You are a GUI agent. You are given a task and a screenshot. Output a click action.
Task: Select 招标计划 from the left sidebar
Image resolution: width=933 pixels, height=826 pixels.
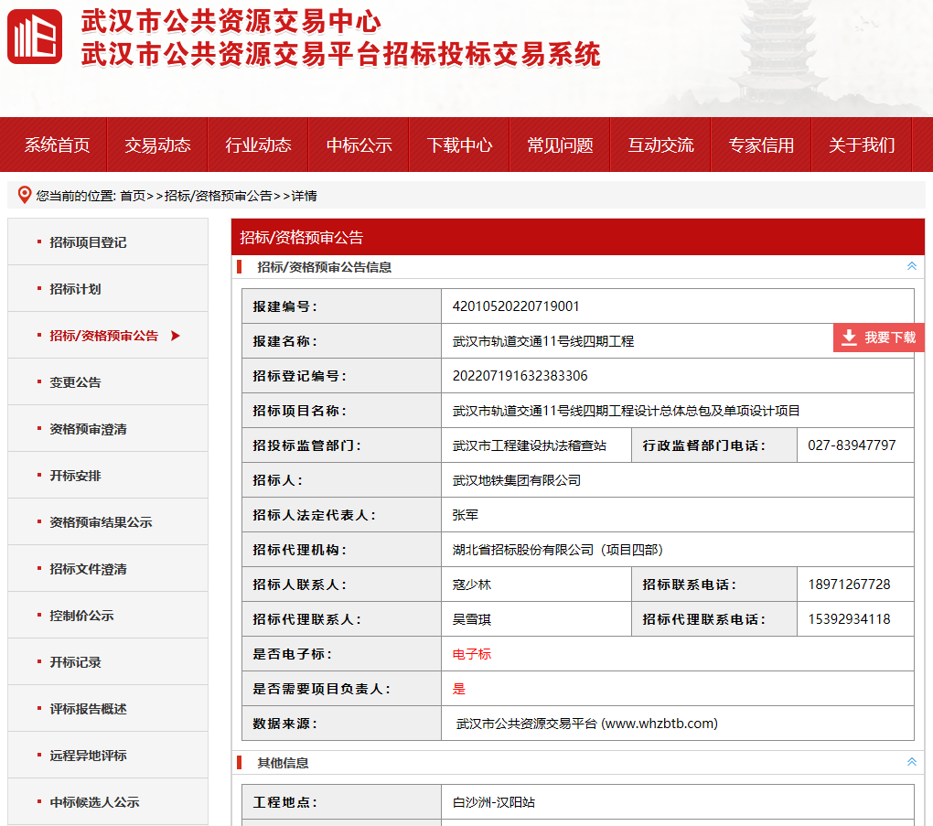tap(75, 289)
